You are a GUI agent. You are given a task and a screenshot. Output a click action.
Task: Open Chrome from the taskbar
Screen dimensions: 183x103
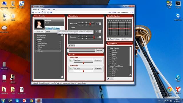[x=31, y=101]
